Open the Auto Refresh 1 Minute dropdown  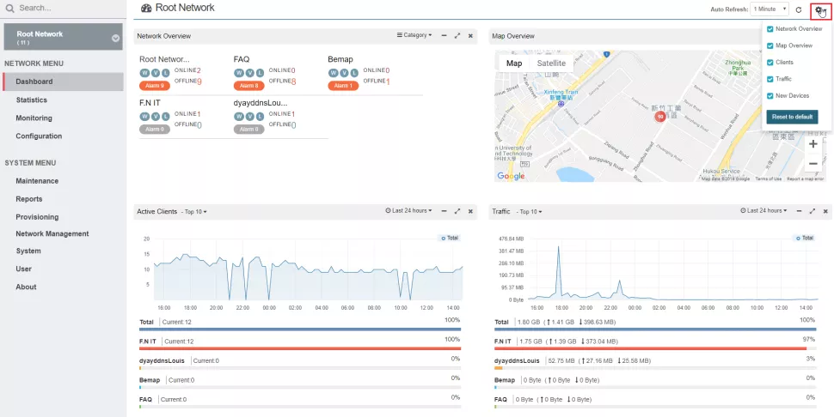[x=770, y=9]
